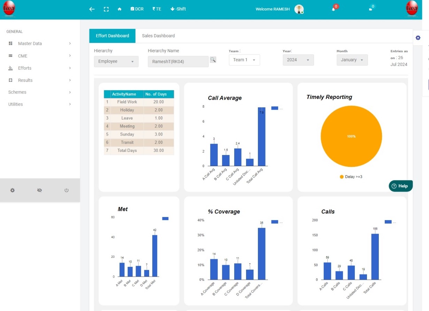Screen dimensions: 429x311
Task: Click the home icon in the top bar
Action: pos(120,9)
